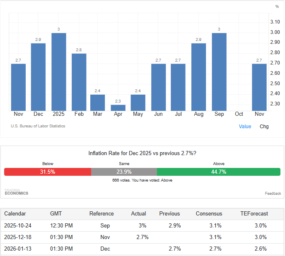The width and height of the screenshot is (285, 256).
Task: Select the Feb chart bar at 2.8
Action: 79,82
